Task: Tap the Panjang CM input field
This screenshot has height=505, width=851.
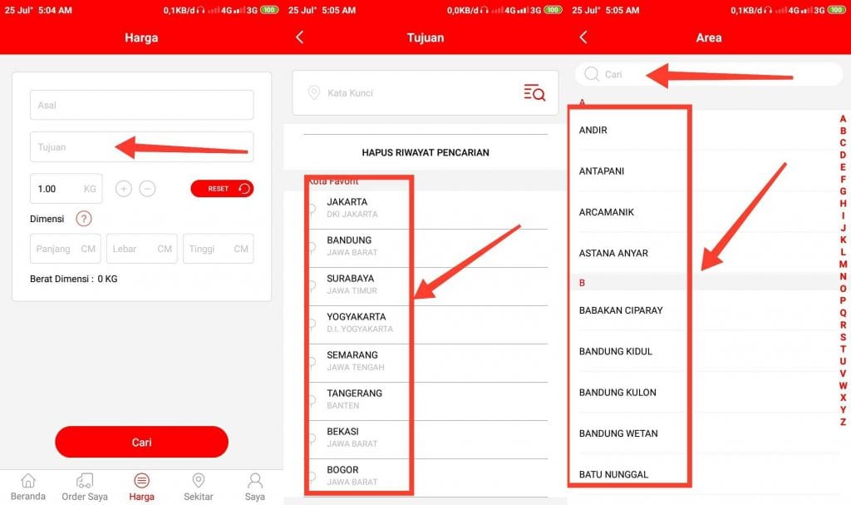Action: 65,249
